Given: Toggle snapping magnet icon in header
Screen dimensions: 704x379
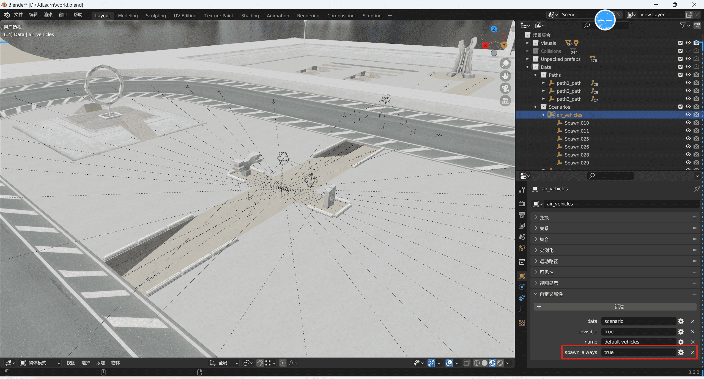Looking at the screenshot, I should [x=260, y=363].
